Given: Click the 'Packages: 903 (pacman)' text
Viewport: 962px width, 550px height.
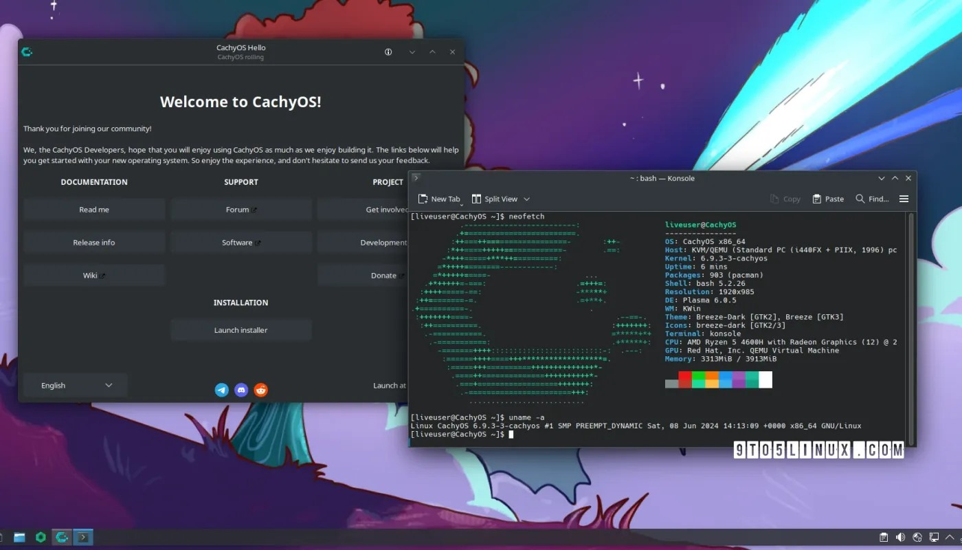Looking at the screenshot, I should [x=714, y=275].
